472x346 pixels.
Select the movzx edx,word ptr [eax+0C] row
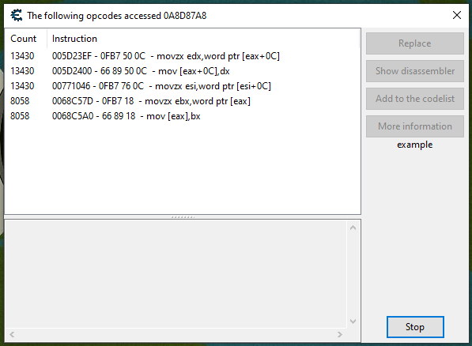183,56
